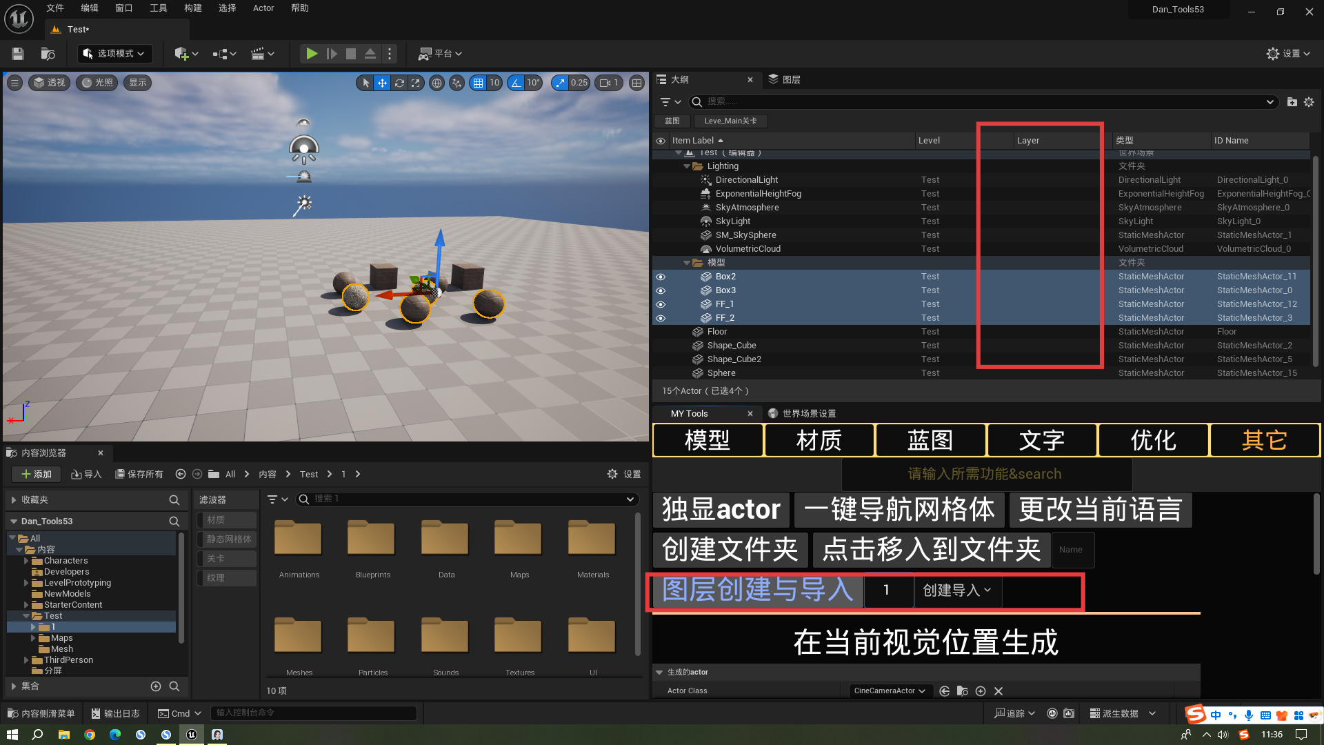Go back in Content Browser history
1324x745 pixels.
[181, 474]
